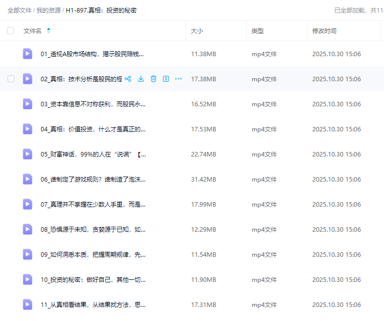Delete the 02_真相 file via trash icon

point(153,79)
